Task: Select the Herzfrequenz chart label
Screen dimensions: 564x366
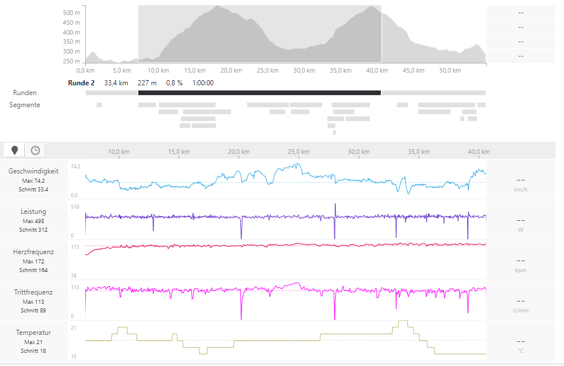Action: point(35,252)
